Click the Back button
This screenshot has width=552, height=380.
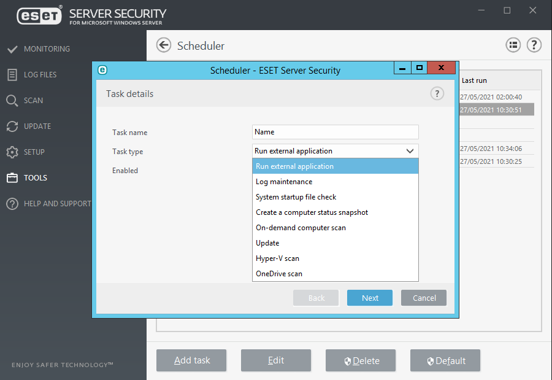pos(316,298)
